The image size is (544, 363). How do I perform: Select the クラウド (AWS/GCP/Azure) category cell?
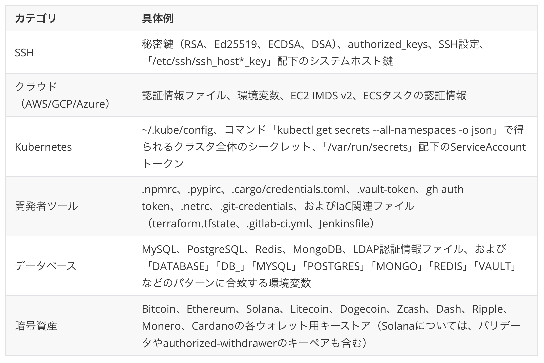(69, 95)
